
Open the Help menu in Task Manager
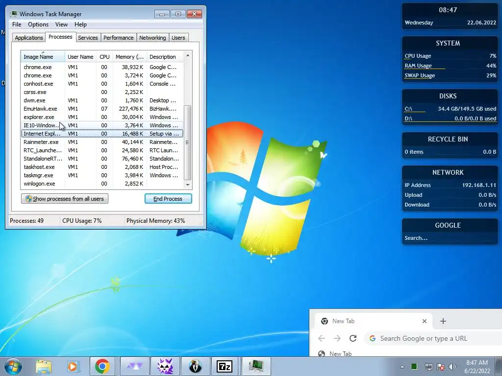[x=80, y=24]
